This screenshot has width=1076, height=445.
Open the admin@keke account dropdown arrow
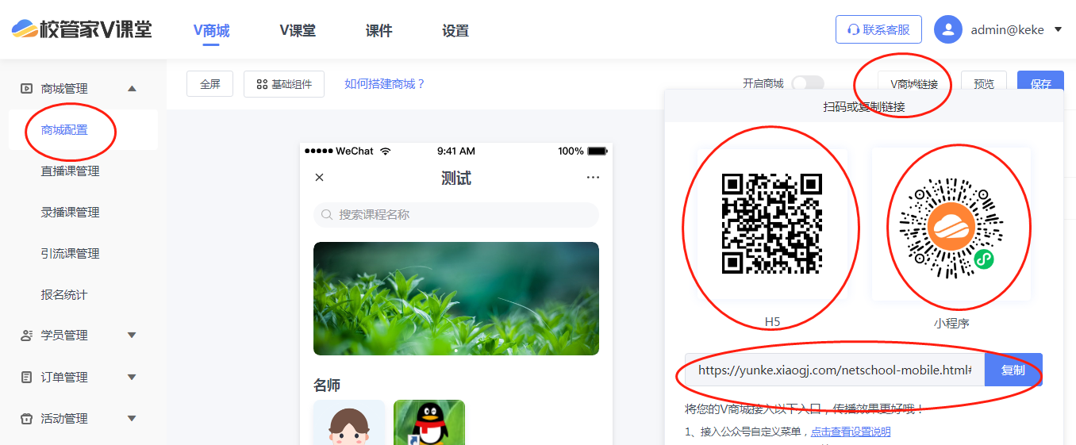tap(1058, 30)
